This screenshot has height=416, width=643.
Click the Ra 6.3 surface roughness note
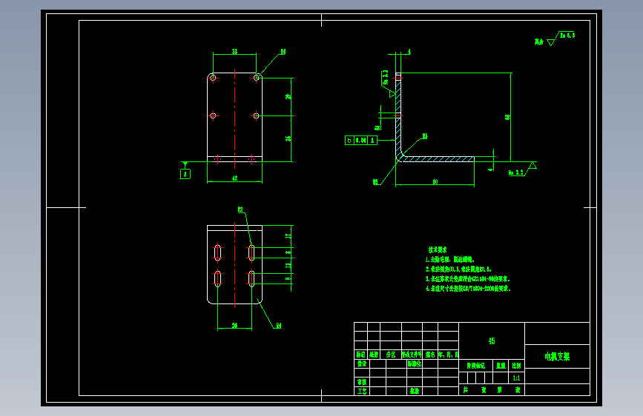pyautogui.click(x=567, y=36)
